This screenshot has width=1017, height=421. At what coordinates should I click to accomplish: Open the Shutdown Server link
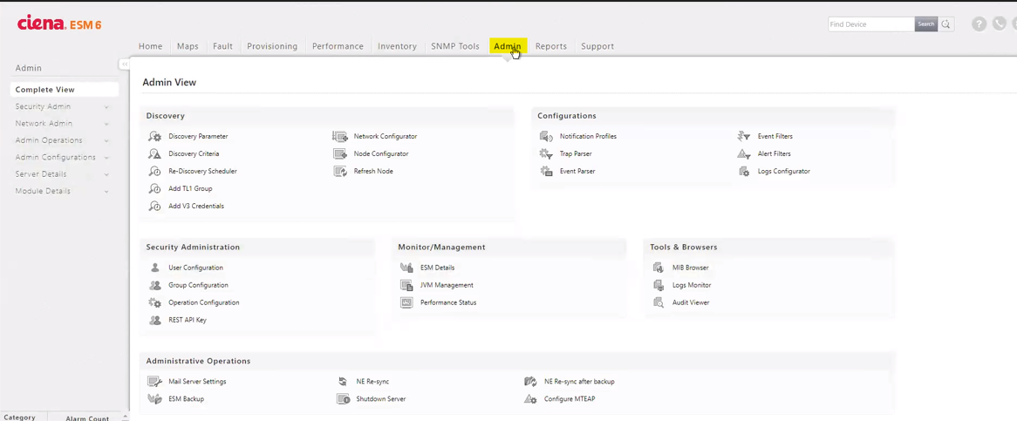pos(381,399)
